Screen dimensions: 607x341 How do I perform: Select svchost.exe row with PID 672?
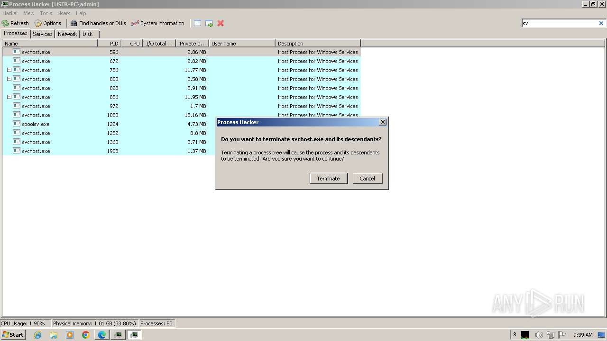[182, 61]
